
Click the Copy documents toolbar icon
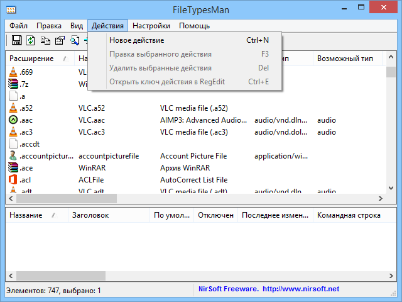click(45, 40)
